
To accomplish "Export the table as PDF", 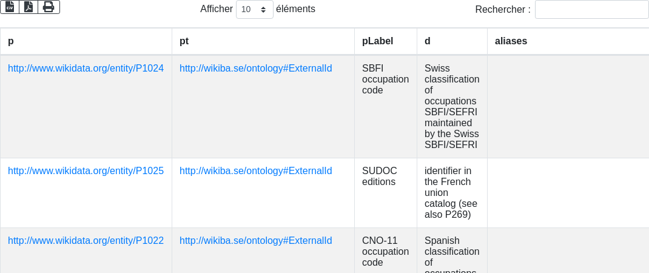I will coord(29,7).
